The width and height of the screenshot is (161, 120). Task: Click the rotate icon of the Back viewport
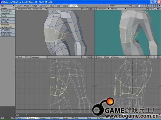[85, 57]
